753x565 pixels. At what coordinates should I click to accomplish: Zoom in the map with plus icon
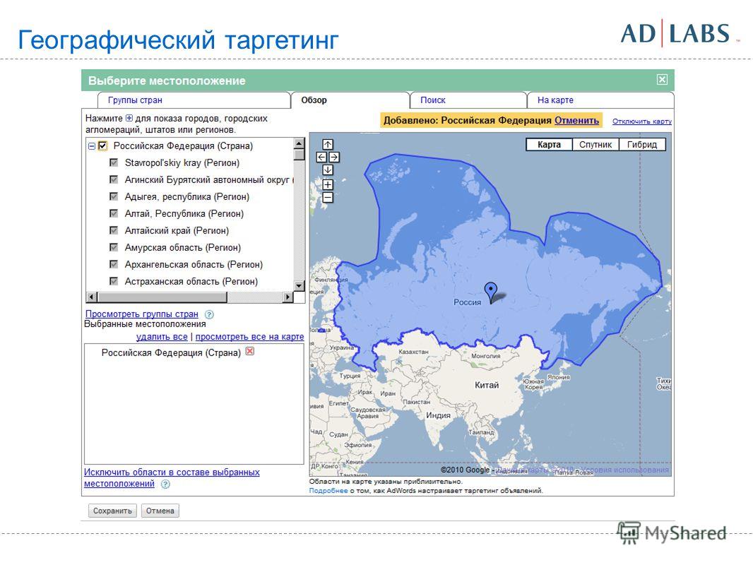click(328, 185)
